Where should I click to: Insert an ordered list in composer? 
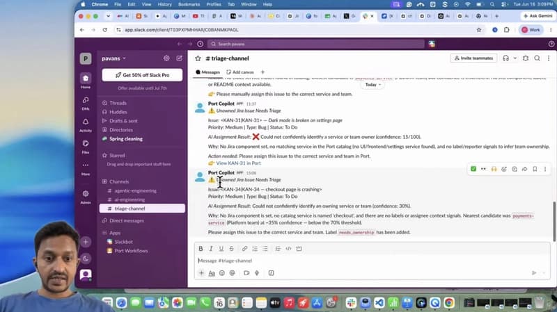pos(255,249)
